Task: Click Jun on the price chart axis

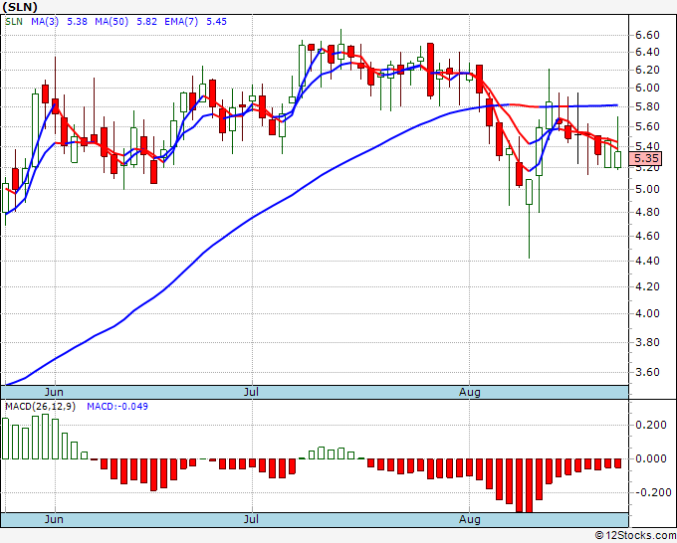Action: coord(54,392)
